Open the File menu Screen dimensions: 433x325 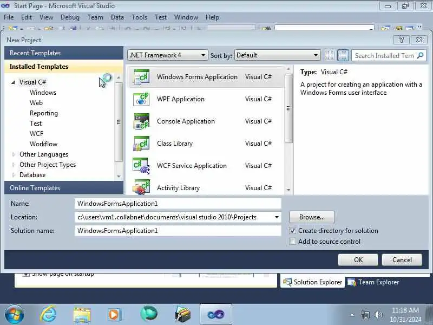9,17
